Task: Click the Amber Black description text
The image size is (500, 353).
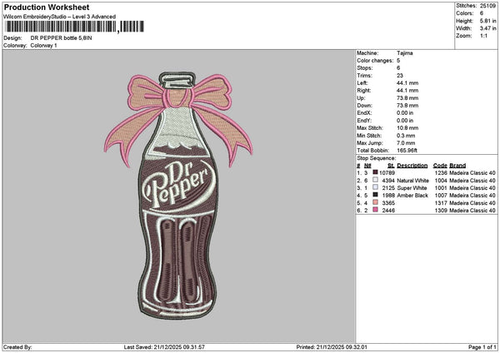Action: tap(412, 196)
